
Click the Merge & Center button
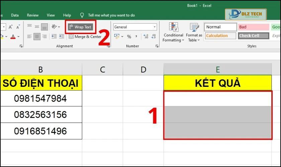85,37
